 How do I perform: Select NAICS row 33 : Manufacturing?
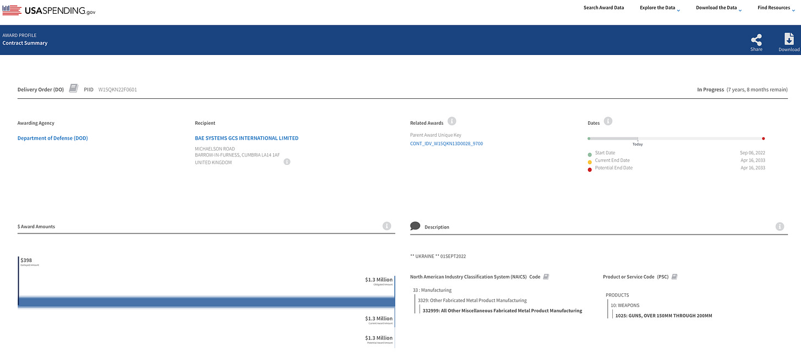432,290
